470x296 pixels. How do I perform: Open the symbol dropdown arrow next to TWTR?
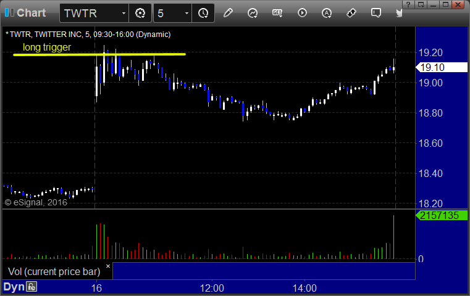pyautogui.click(x=124, y=14)
